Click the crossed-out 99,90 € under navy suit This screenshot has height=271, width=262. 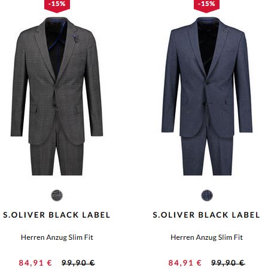pyautogui.click(x=228, y=263)
